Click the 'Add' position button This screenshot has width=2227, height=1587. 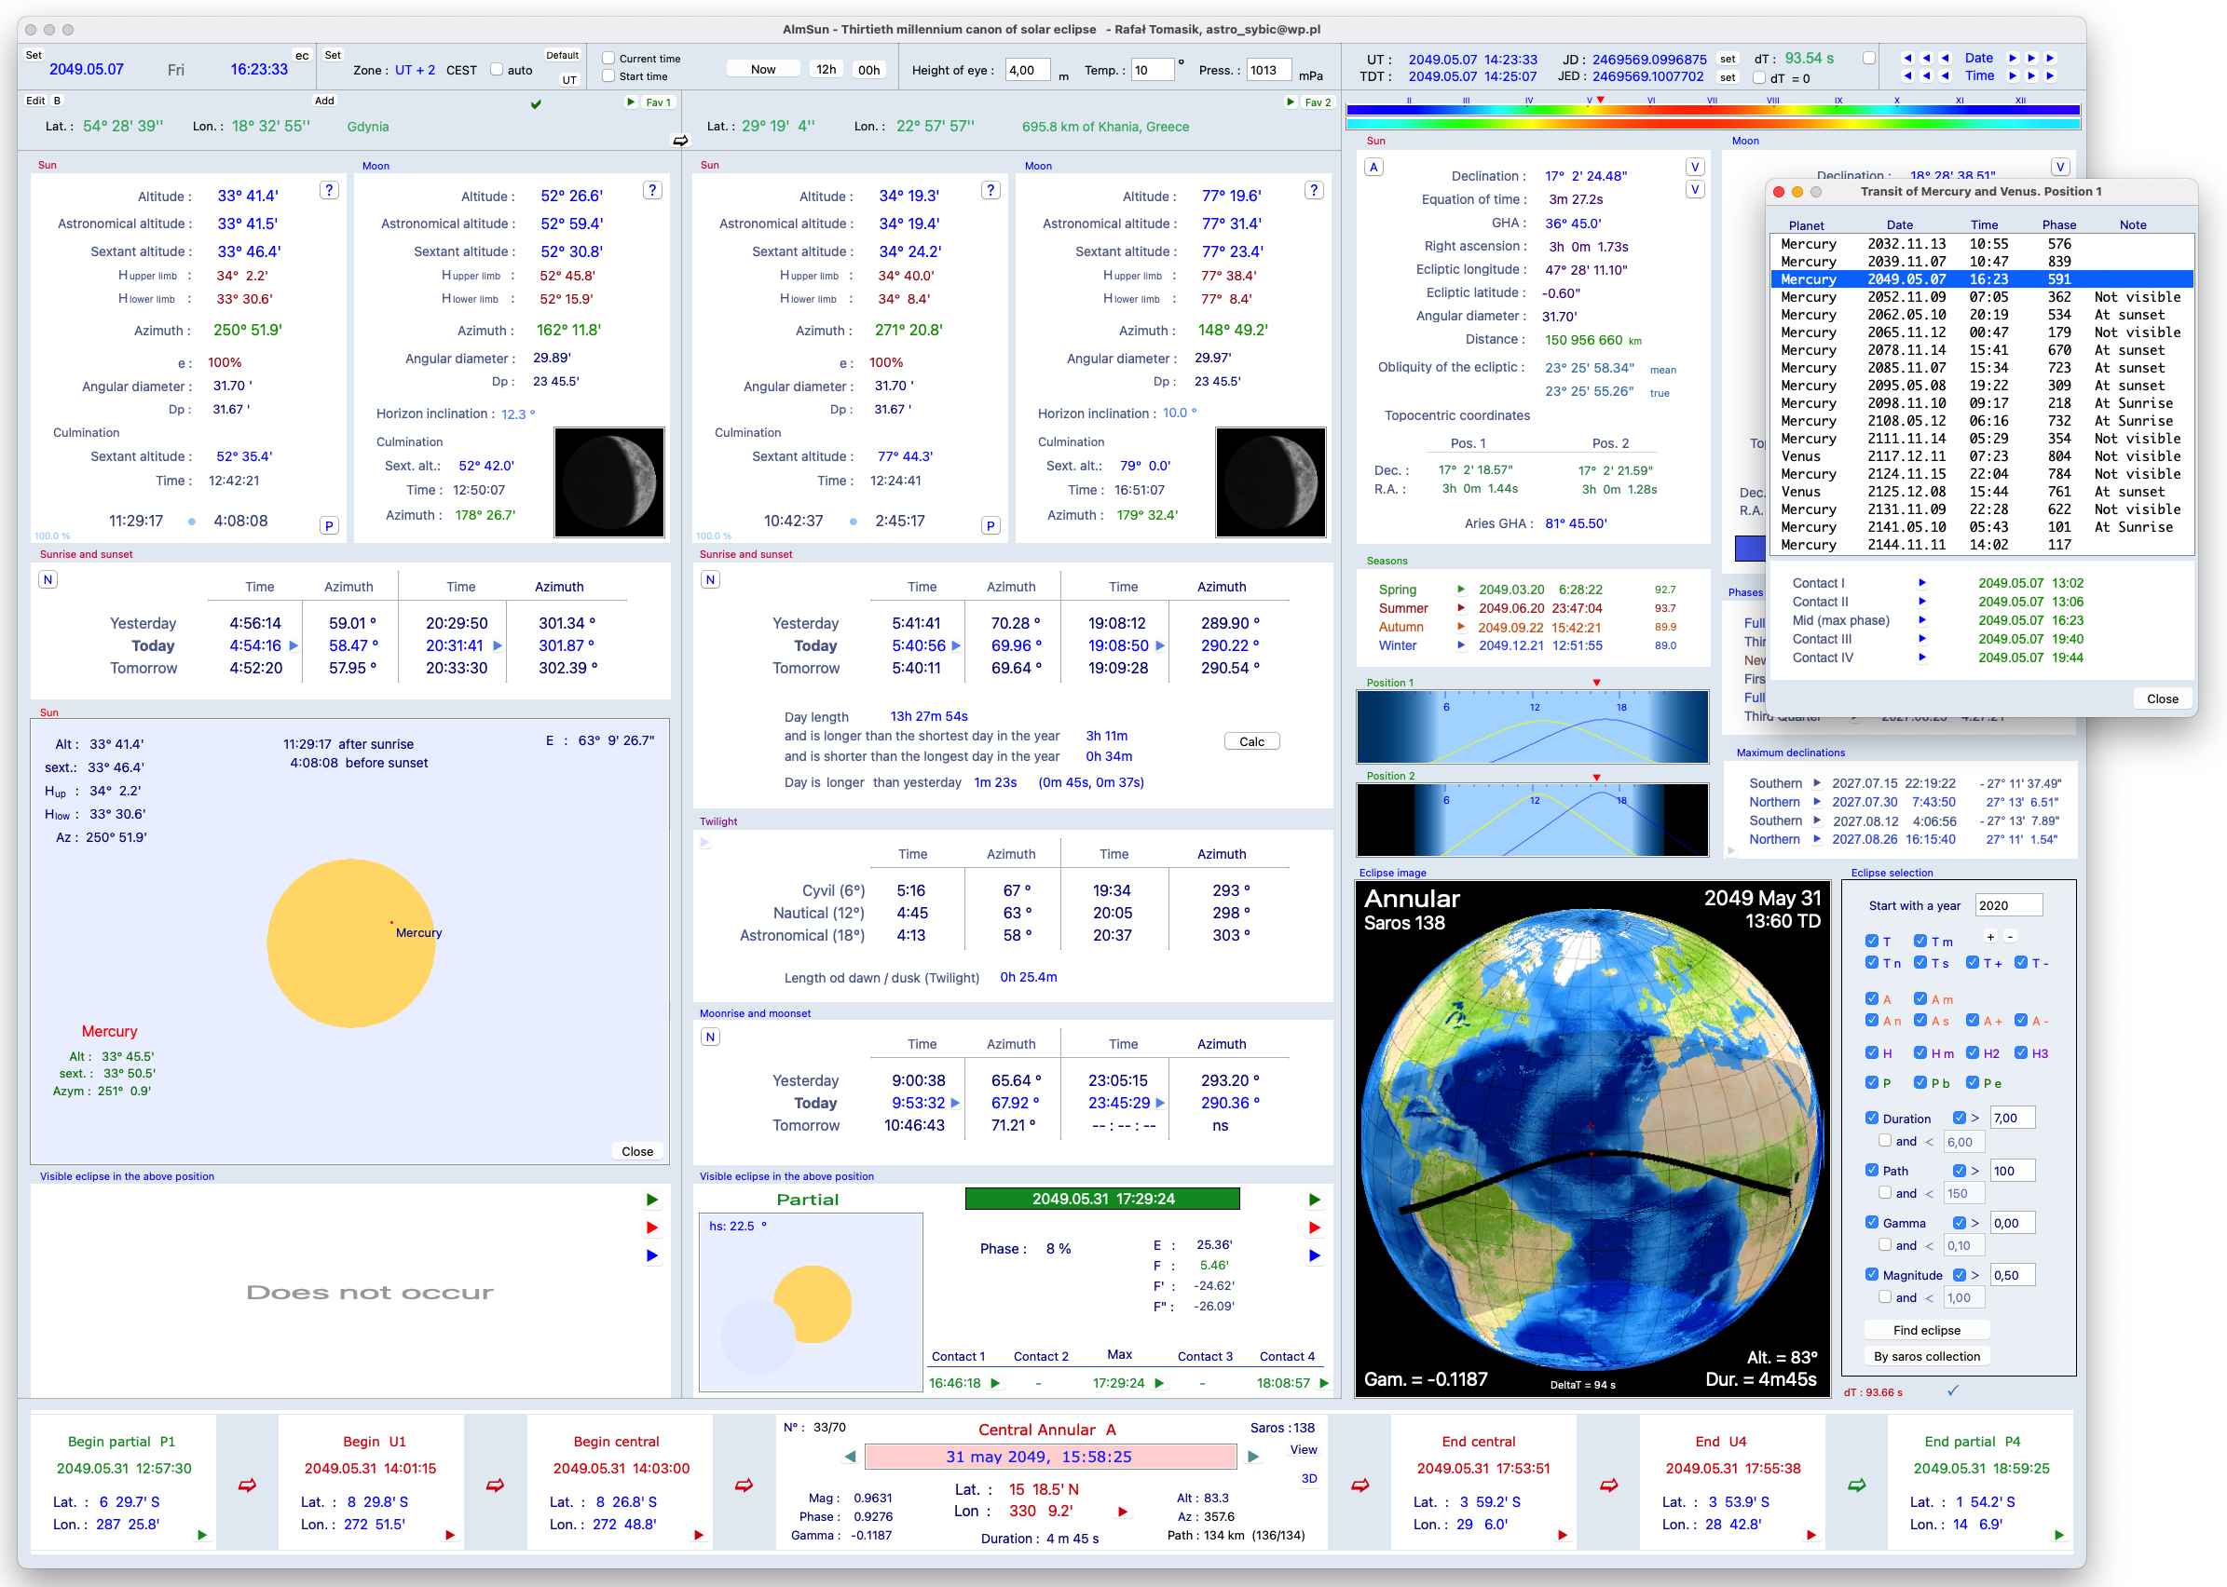point(324,100)
